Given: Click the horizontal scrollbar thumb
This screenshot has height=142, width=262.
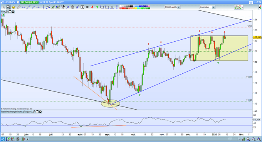Looking at the screenshot, I should tap(230, 139).
